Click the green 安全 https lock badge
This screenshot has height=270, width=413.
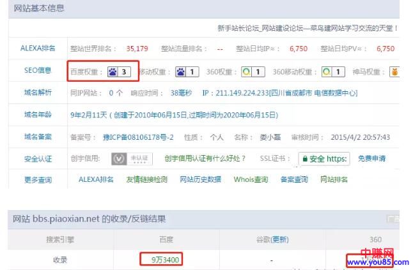tap(324, 158)
